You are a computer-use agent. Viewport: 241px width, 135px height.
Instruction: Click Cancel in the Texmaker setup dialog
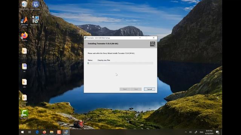point(149,89)
